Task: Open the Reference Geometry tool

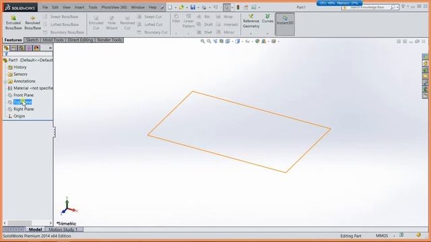Action: (x=251, y=21)
